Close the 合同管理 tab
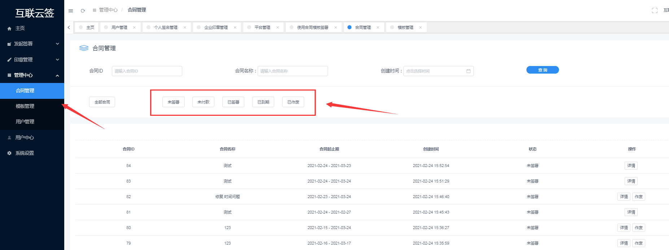Screen dimensions: 669x250 [378, 27]
